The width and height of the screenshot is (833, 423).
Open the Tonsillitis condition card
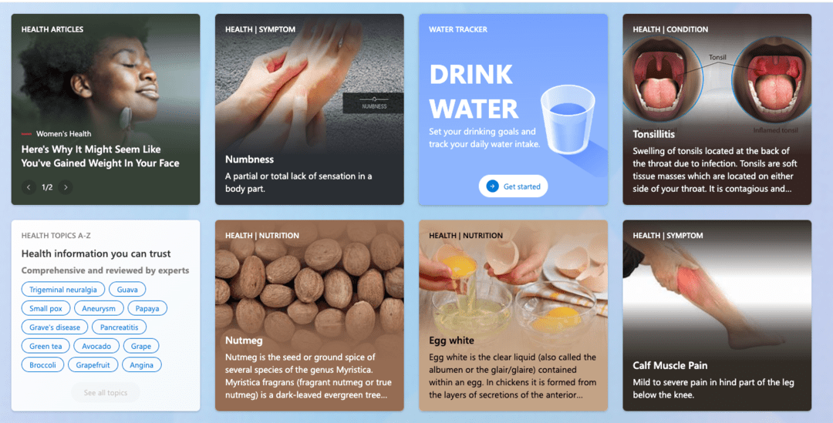pyautogui.click(x=717, y=109)
